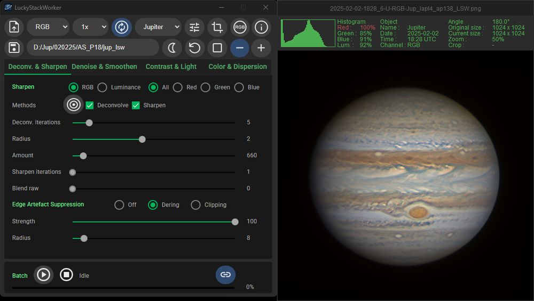Click the plus zoom in button
Image resolution: width=534 pixels, height=301 pixels.
tap(261, 48)
